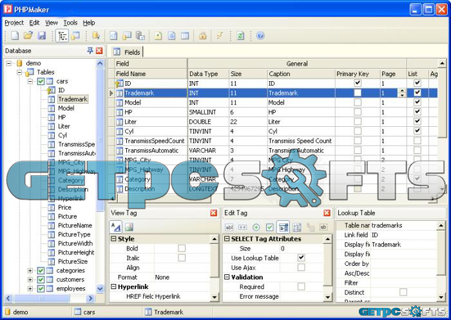The height and width of the screenshot is (320, 451).
Task: Toggle Primary Key checkbox for ID row
Action: pyautogui.click(x=358, y=83)
